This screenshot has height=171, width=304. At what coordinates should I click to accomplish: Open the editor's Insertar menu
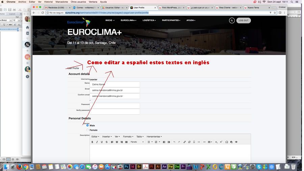(107, 137)
